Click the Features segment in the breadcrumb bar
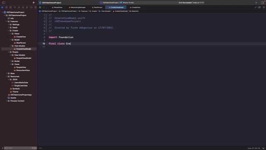This screenshot has width=266, height=150. tap(83, 11)
